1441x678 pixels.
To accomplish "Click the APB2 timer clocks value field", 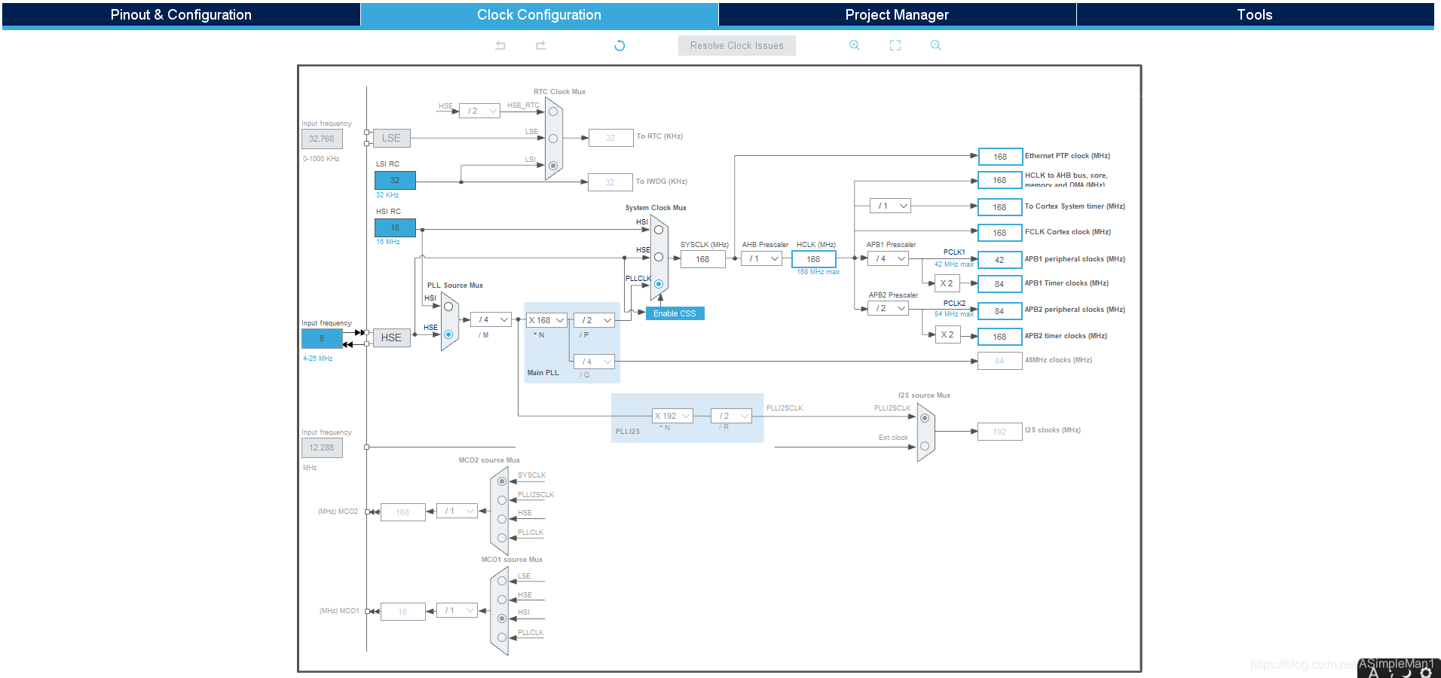I will 1000,337.
